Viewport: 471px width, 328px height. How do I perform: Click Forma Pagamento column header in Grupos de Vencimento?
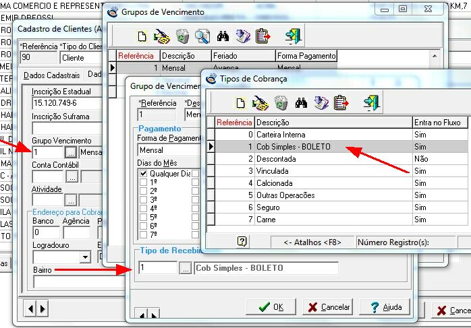pyautogui.click(x=306, y=56)
